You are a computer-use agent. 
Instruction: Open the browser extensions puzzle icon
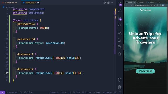click(x=157, y=5)
